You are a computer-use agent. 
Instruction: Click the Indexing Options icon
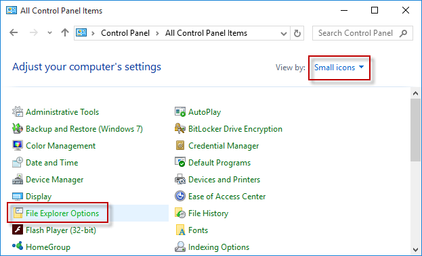point(180,247)
